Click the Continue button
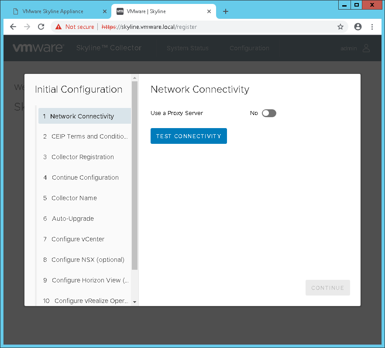 pyautogui.click(x=327, y=288)
